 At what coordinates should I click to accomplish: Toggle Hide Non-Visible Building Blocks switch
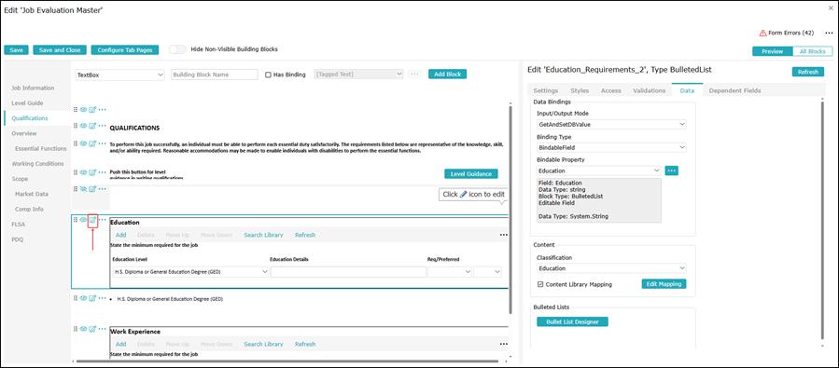click(177, 49)
